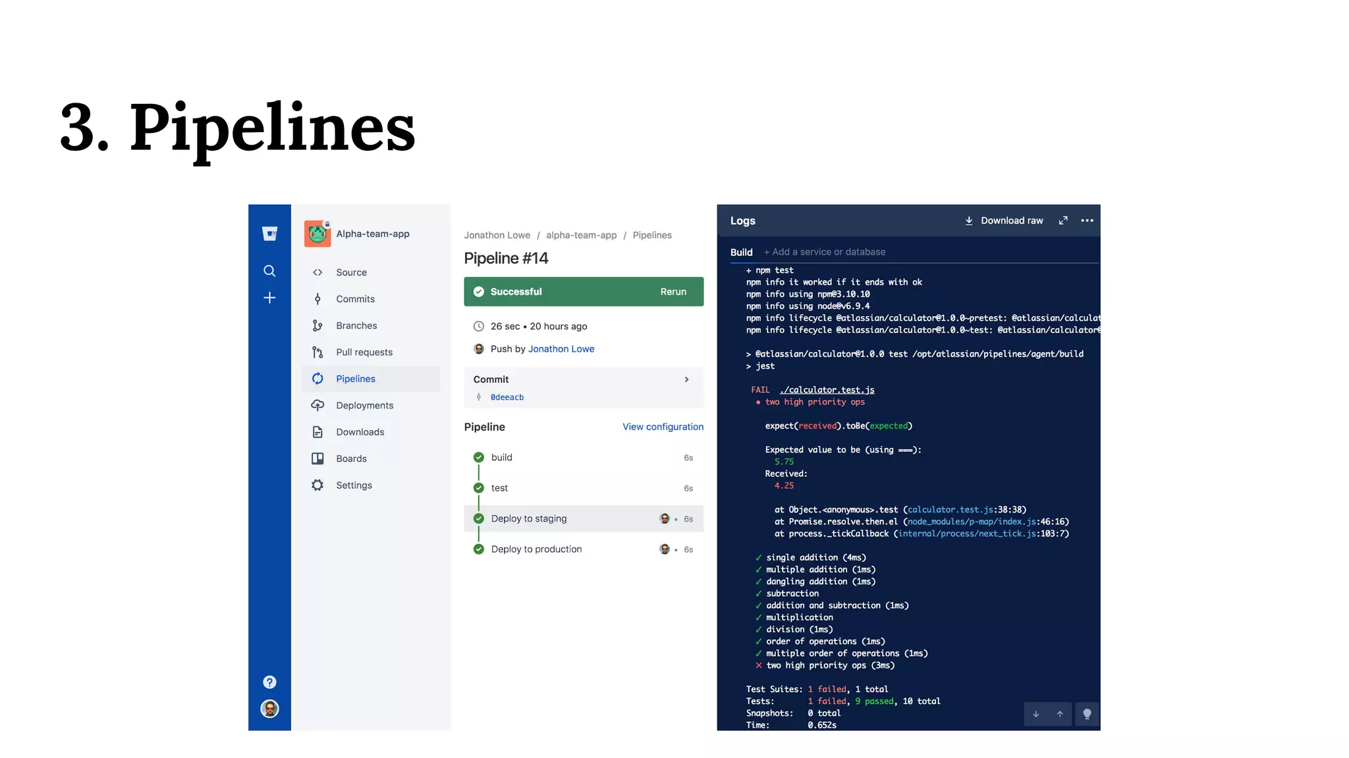The width and height of the screenshot is (1349, 758).
Task: Click the lightbulb icon in logs
Action: click(x=1087, y=715)
